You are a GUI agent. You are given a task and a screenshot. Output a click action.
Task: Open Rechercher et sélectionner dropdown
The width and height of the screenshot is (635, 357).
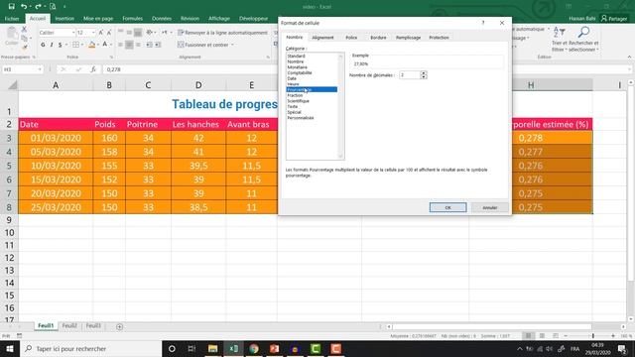(x=583, y=39)
